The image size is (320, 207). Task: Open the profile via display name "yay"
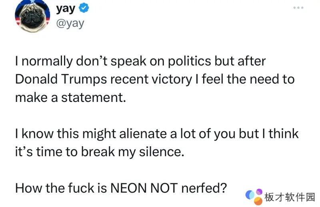(66, 8)
